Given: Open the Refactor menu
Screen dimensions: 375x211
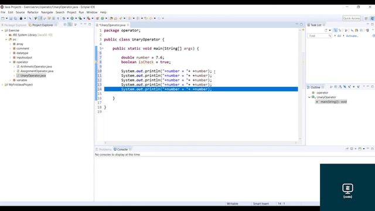Looking at the screenshot, I should [33, 12].
